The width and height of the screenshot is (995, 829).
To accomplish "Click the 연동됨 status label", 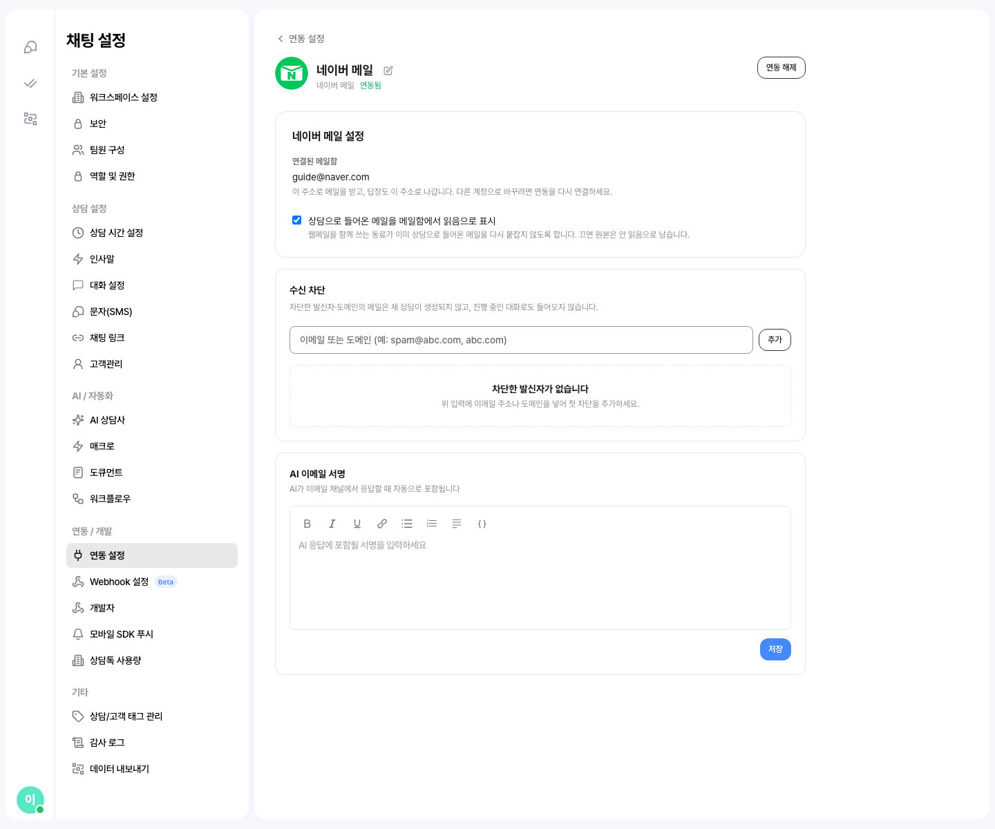I will click(370, 86).
